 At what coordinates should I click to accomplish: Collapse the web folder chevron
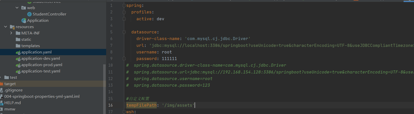point(17,8)
